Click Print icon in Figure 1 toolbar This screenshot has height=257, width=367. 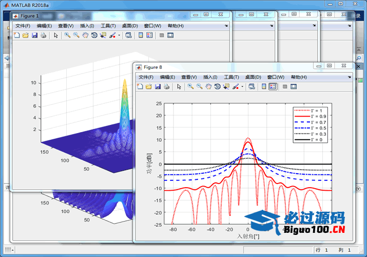pos(43,35)
